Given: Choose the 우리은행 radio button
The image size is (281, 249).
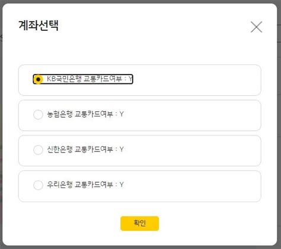Looking at the screenshot, I should [38, 185].
